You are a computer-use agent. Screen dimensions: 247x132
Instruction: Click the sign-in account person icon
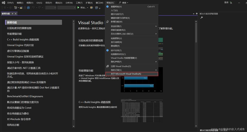coord(231,3)
